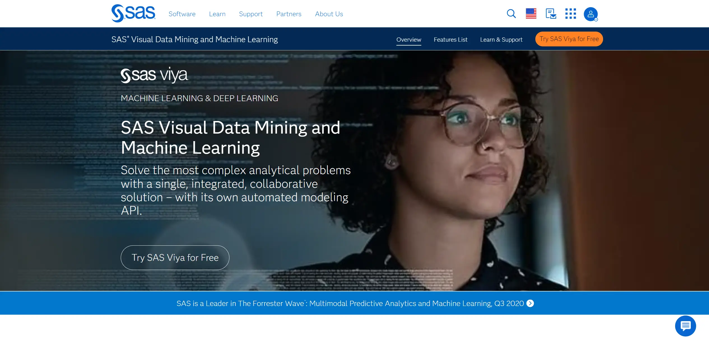Switch to the Learn & Support tab
The height and width of the screenshot is (351, 709).
tap(501, 40)
